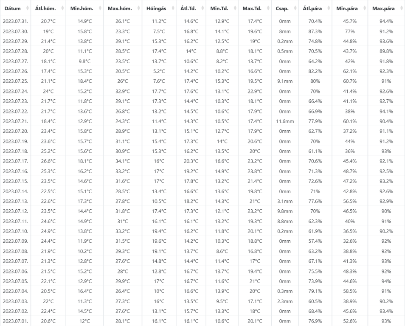Click the 2023.07.17. row date
Image resolution: width=405 pixels, height=326 pixels.
16,161
